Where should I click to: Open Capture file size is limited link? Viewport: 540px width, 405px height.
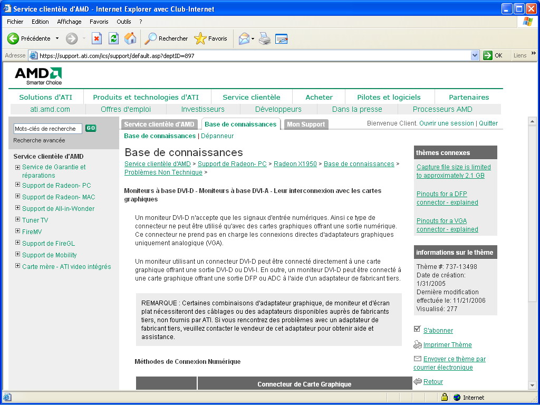pyautogui.click(x=454, y=171)
